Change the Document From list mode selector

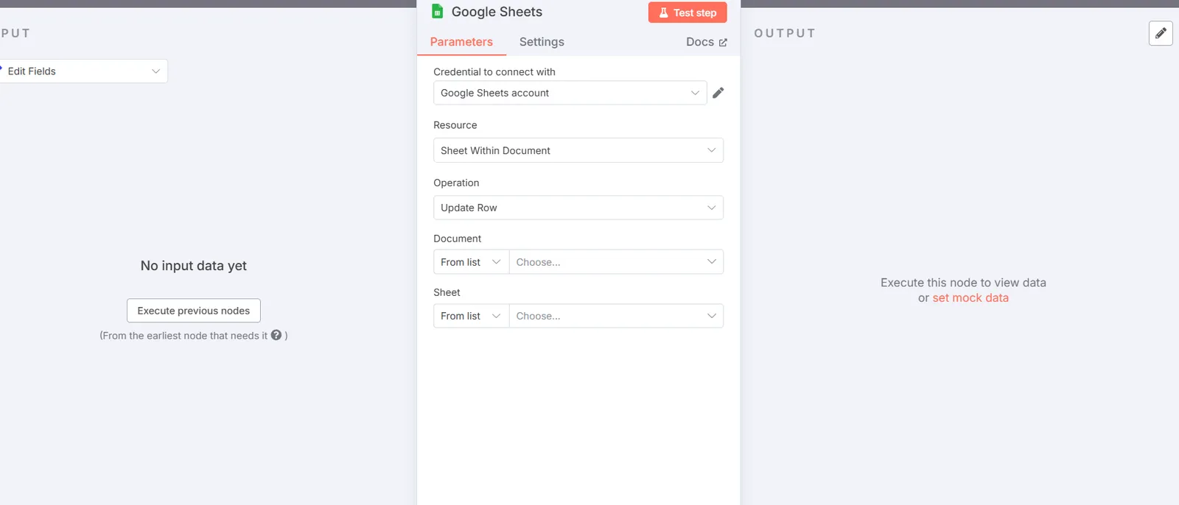pyautogui.click(x=471, y=262)
